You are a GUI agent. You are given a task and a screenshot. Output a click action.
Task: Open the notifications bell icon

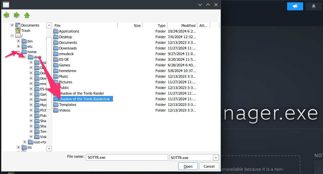point(313,6)
